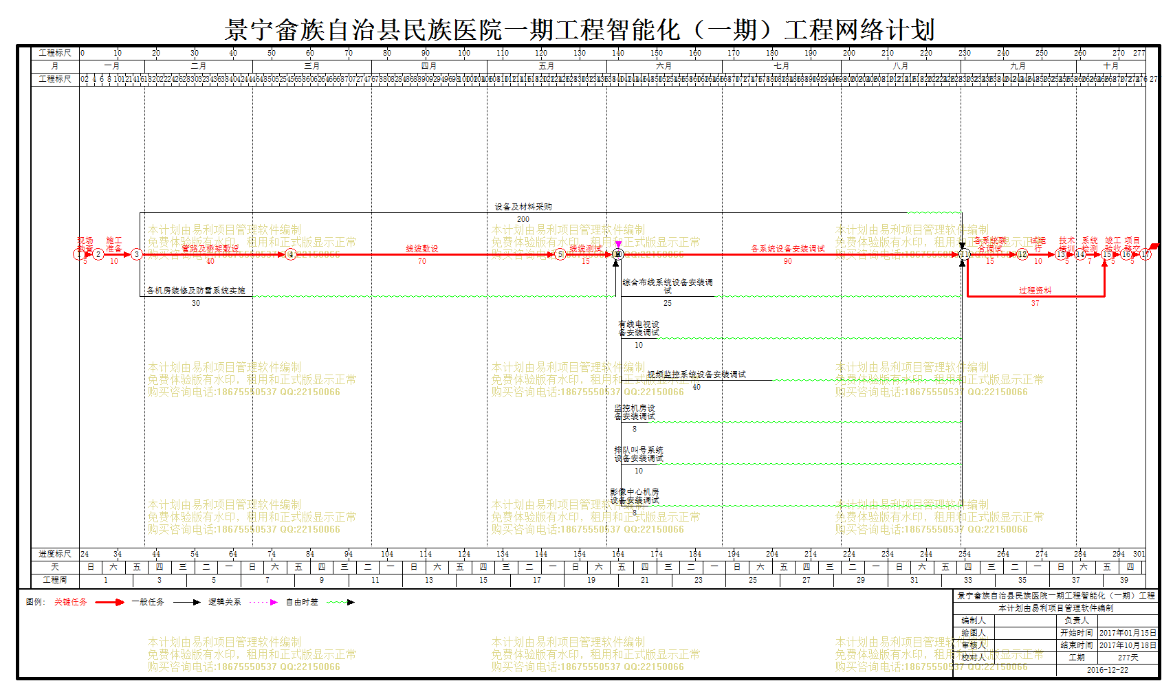Screen dimensions: 1162x681
Task: Click network node 13 circle
Action: pyautogui.click(x=1061, y=254)
